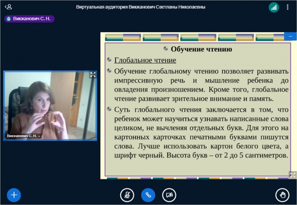Raise hand with the hand button
The height and width of the screenshot is (205, 297).
pyautogui.click(x=282, y=195)
